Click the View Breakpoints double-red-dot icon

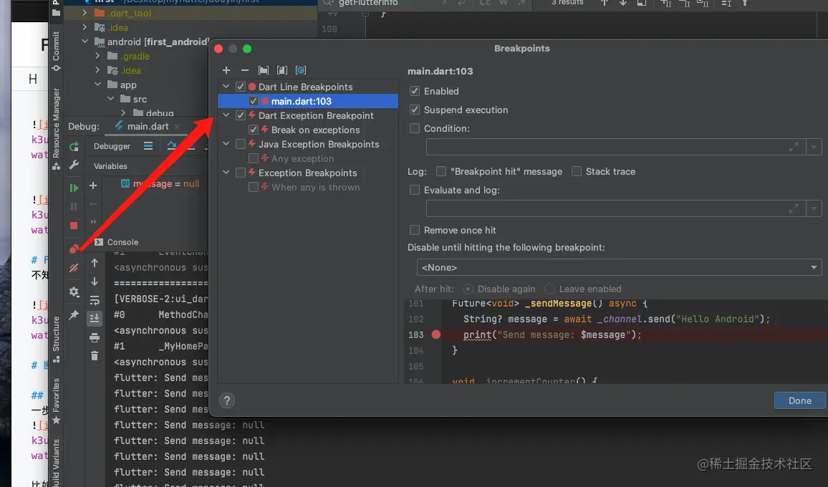(x=74, y=249)
